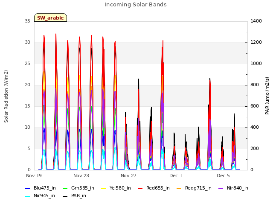Click the 1000 tick on PAR axis
This screenshot has height=204, width=273.
[256, 64]
